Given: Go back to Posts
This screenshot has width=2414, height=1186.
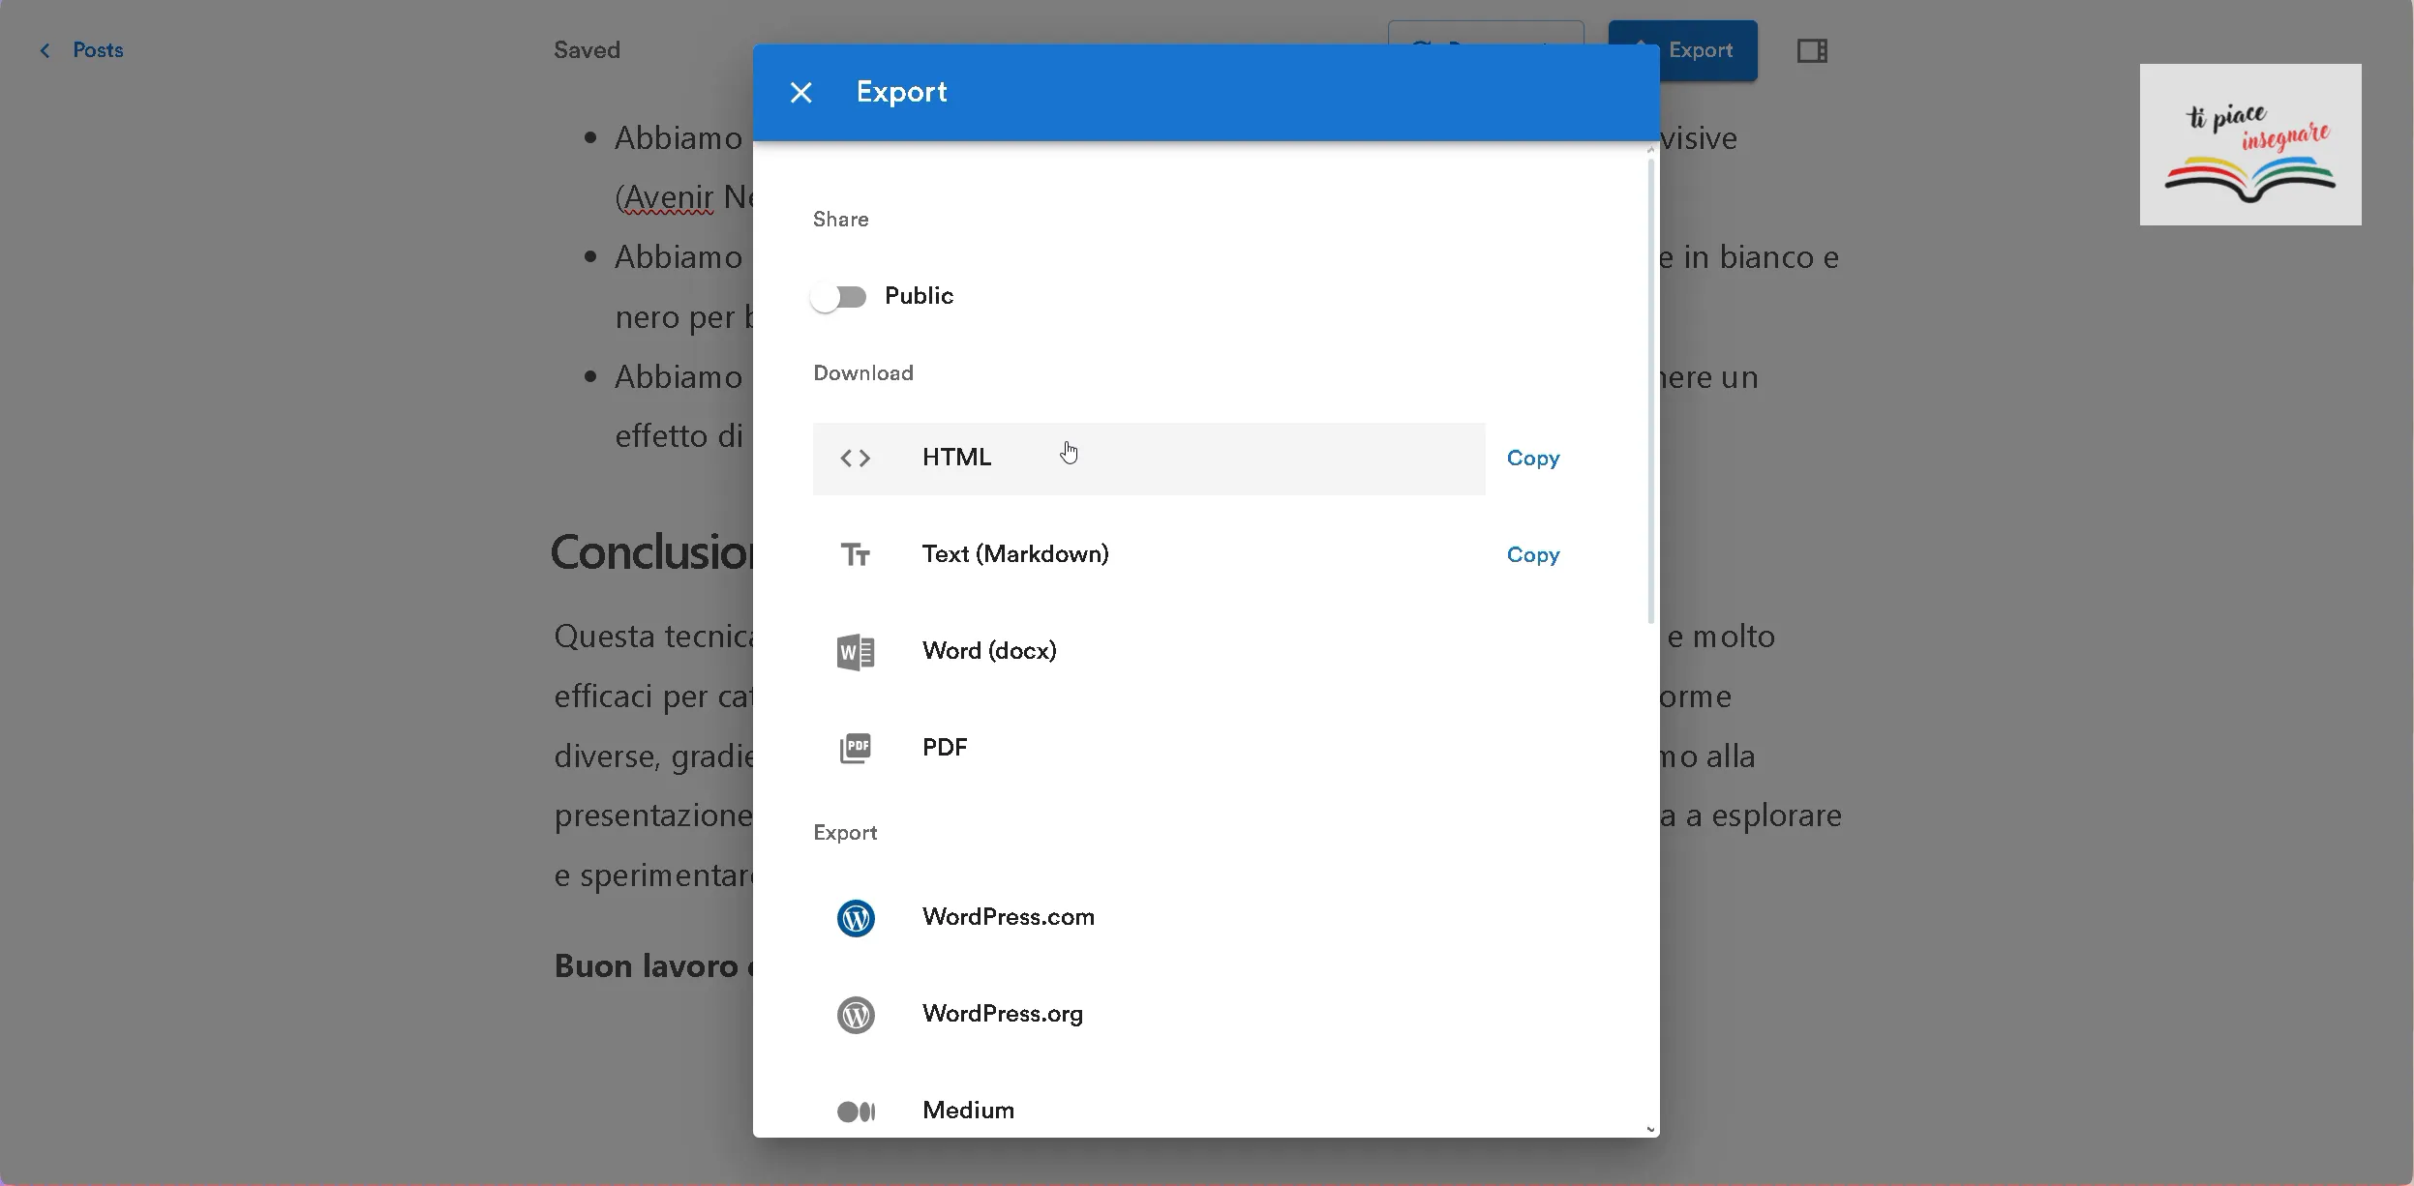Looking at the screenshot, I should (x=98, y=50).
